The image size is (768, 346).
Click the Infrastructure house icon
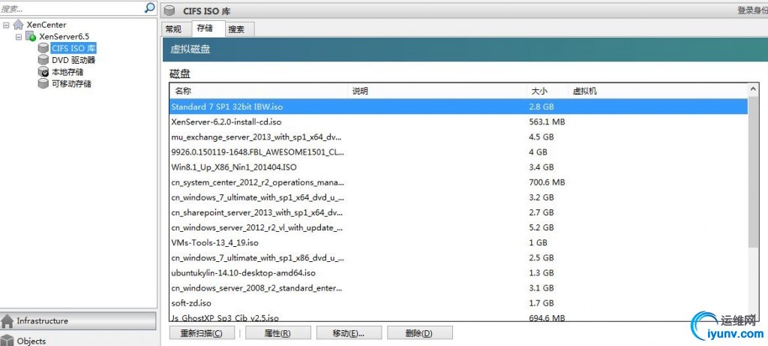click(7, 321)
